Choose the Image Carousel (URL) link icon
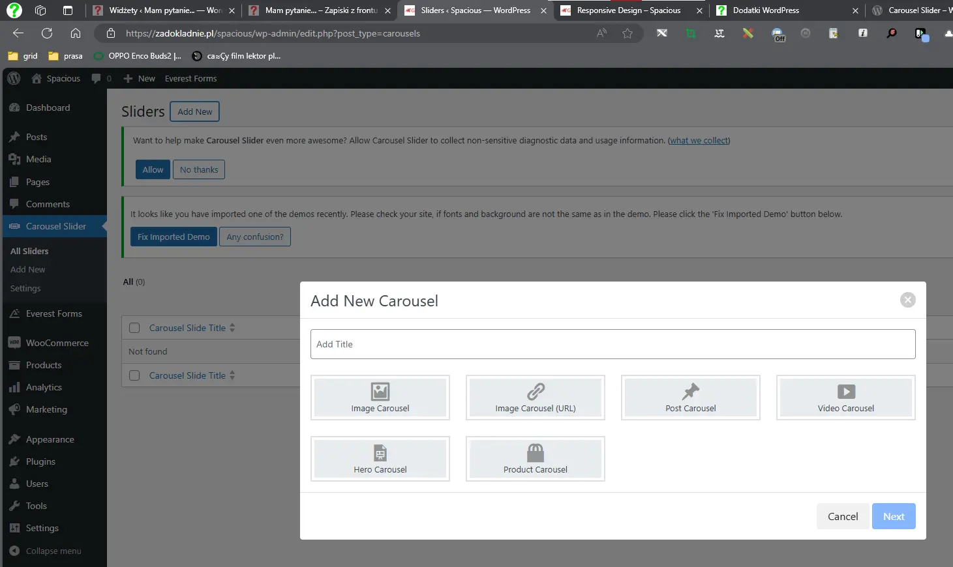 535,391
